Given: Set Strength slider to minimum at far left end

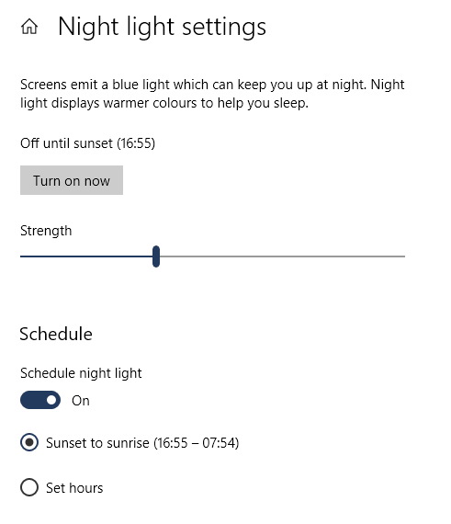Looking at the screenshot, I should (x=21, y=256).
